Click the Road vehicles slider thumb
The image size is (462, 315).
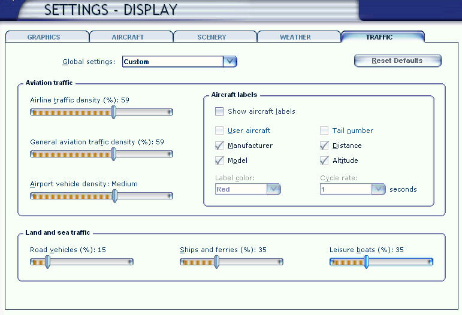pyautogui.click(x=47, y=262)
